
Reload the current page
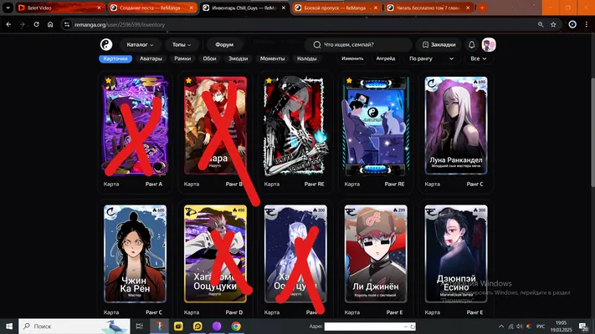pyautogui.click(x=36, y=24)
